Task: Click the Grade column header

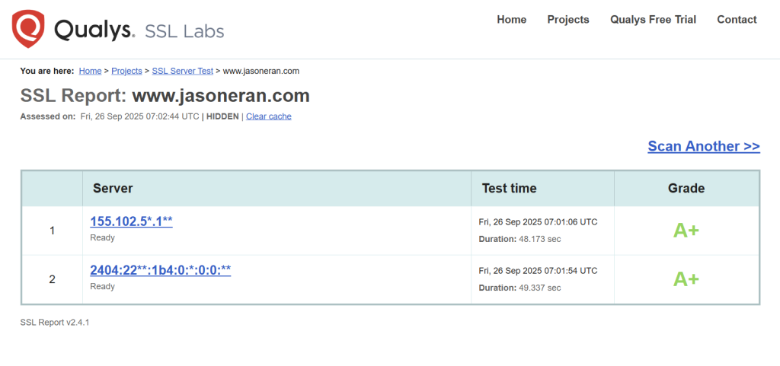Action: point(686,188)
